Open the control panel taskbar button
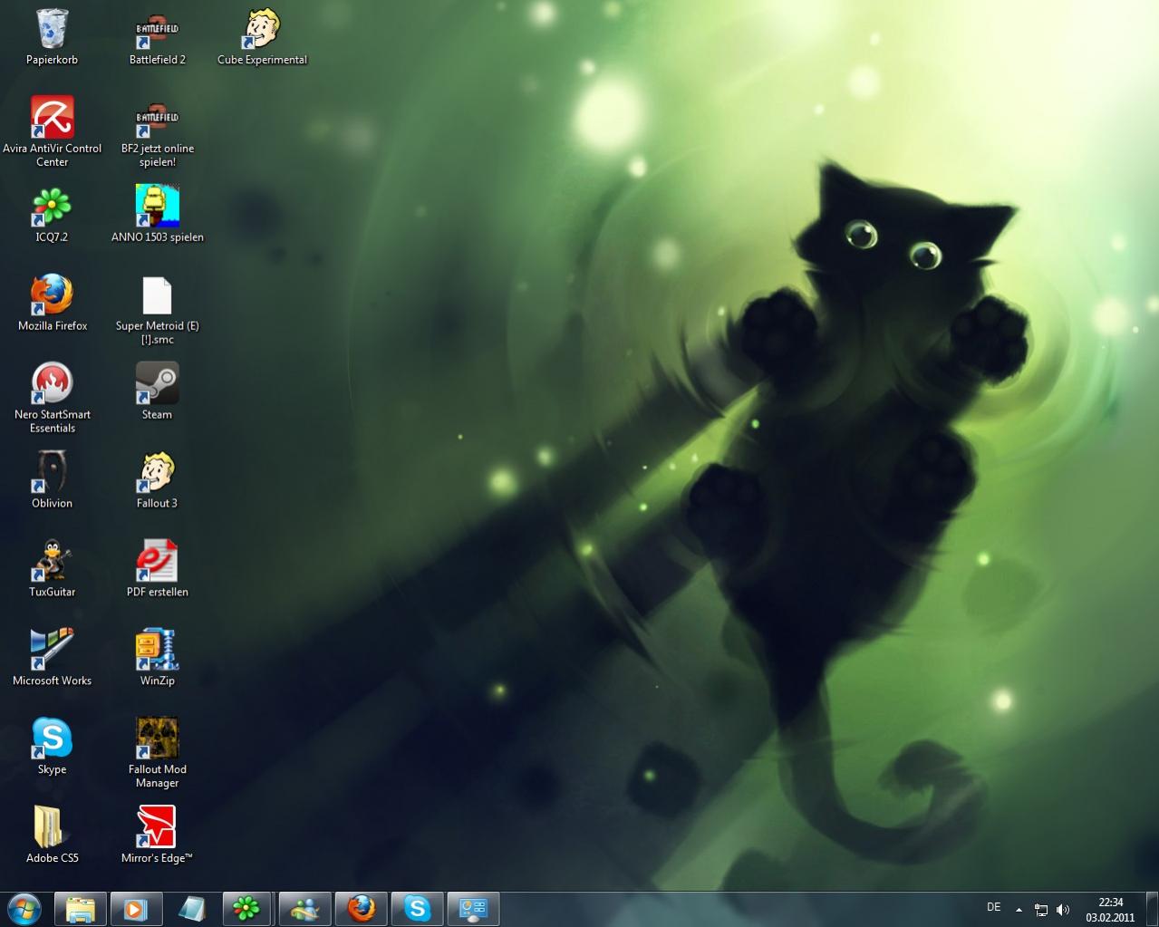This screenshot has width=1159, height=927. click(474, 909)
